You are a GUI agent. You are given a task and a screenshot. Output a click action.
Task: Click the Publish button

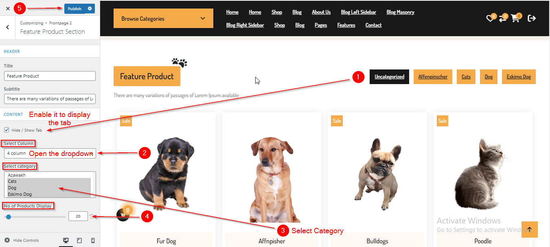click(75, 9)
